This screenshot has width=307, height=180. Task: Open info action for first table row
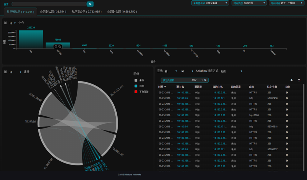(x=287, y=93)
